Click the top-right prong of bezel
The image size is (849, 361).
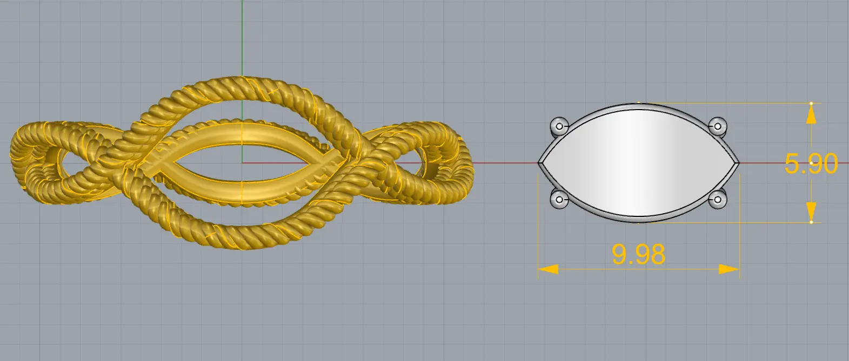tap(718, 126)
